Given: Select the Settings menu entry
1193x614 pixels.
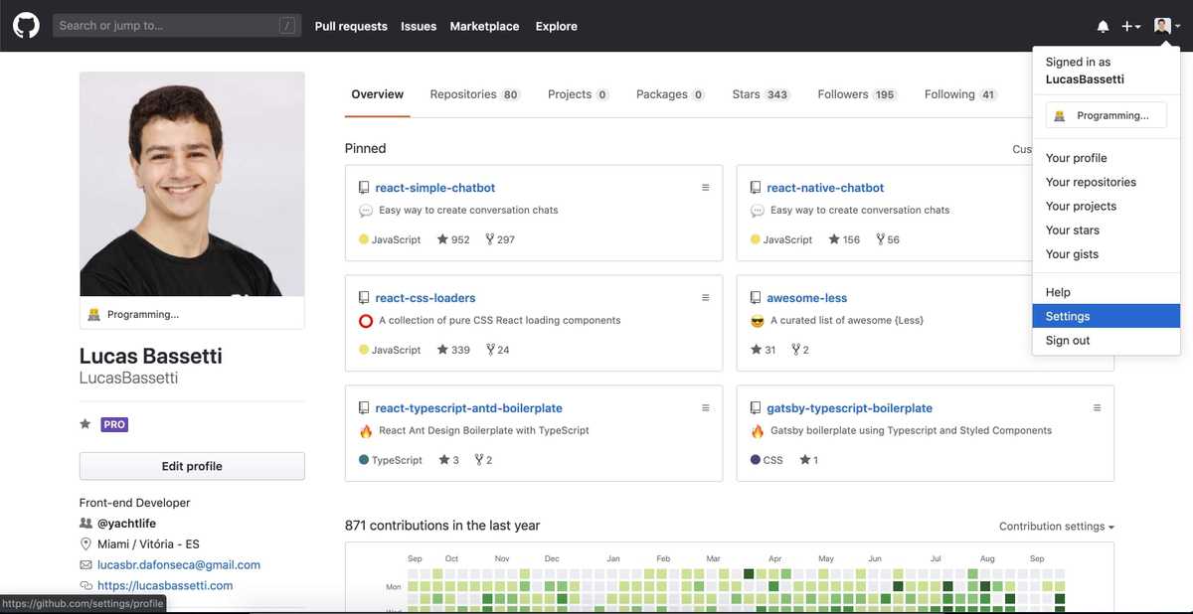Looking at the screenshot, I should click(1066, 315).
